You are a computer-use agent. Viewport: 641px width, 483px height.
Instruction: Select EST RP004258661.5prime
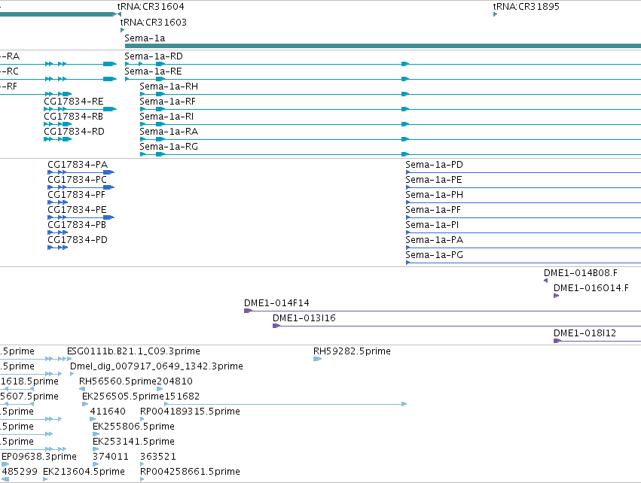coord(190,472)
